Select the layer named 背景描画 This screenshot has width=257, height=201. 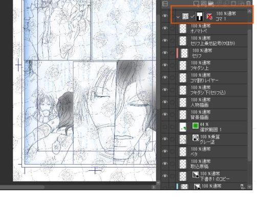pyautogui.click(x=199, y=117)
